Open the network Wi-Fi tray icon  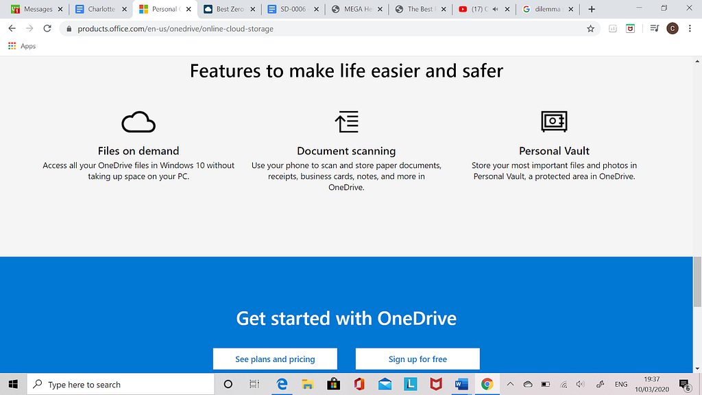click(x=564, y=384)
